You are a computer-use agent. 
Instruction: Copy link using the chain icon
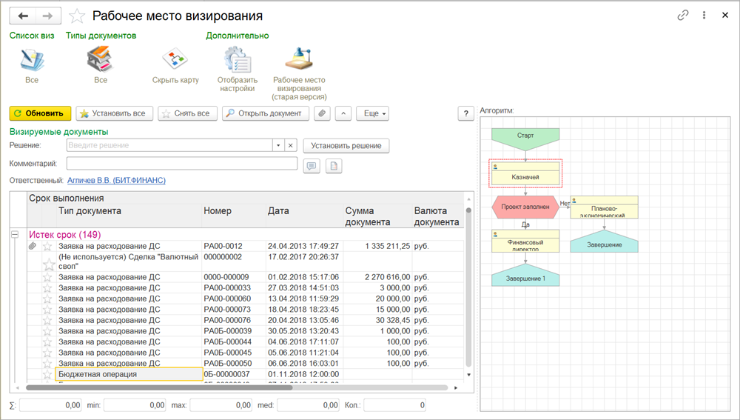683,16
